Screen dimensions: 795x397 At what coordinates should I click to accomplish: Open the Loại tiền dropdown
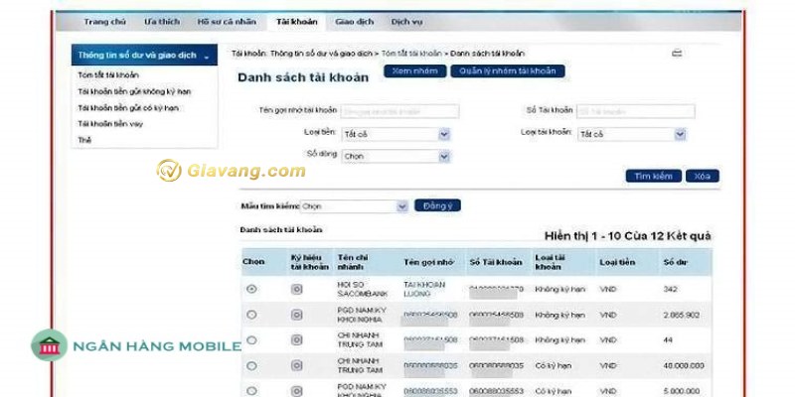444,133
